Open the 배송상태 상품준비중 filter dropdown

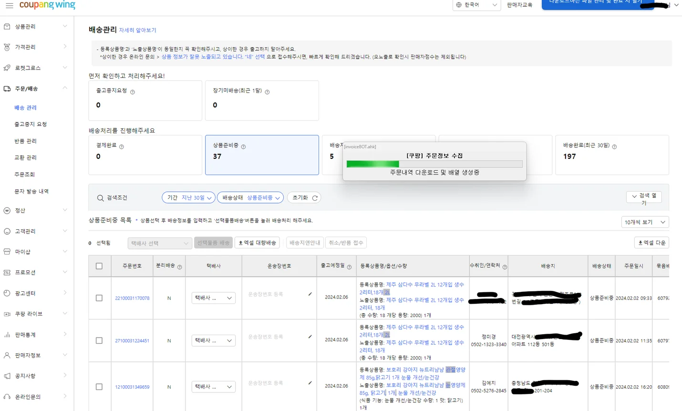(250, 197)
